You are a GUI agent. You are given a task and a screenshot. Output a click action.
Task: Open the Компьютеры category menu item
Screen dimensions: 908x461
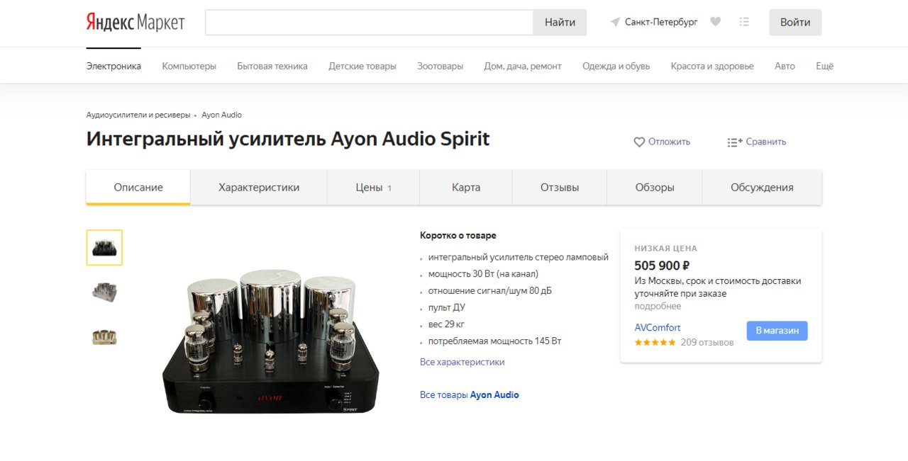189,66
